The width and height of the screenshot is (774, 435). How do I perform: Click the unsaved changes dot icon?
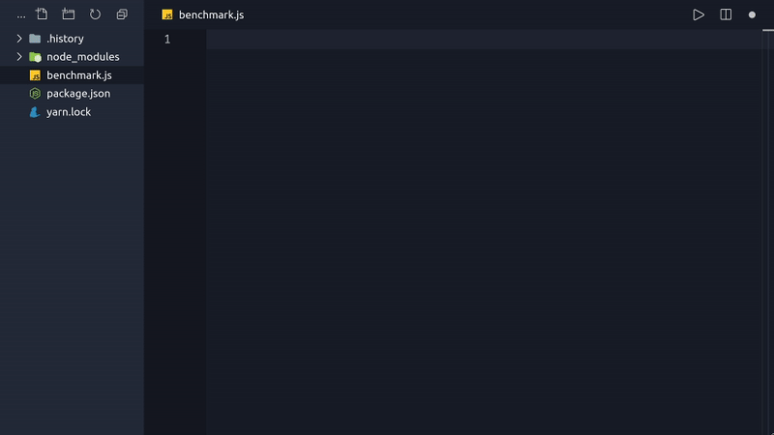[752, 14]
